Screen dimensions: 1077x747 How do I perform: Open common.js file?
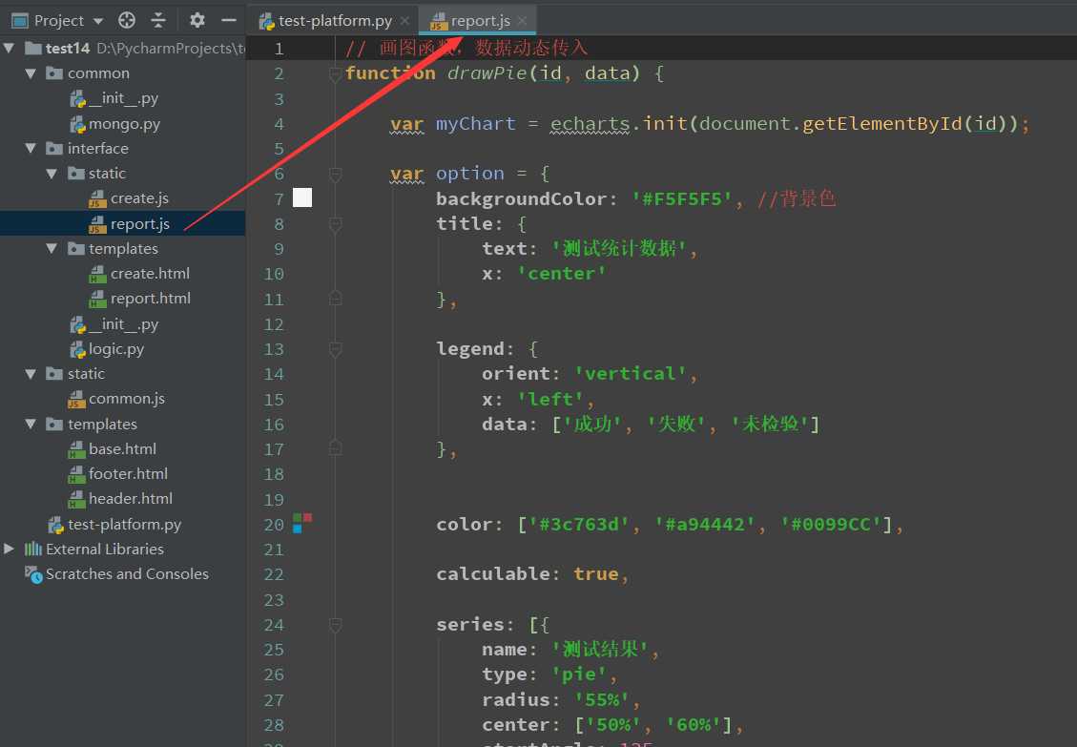(x=126, y=399)
